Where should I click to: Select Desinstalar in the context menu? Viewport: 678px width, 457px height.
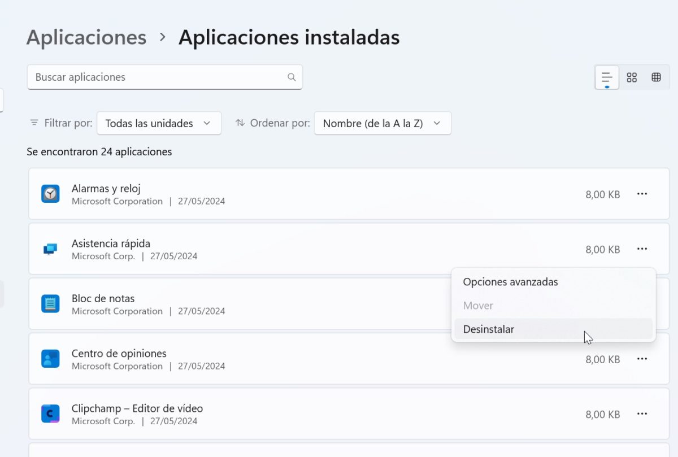[553, 329]
